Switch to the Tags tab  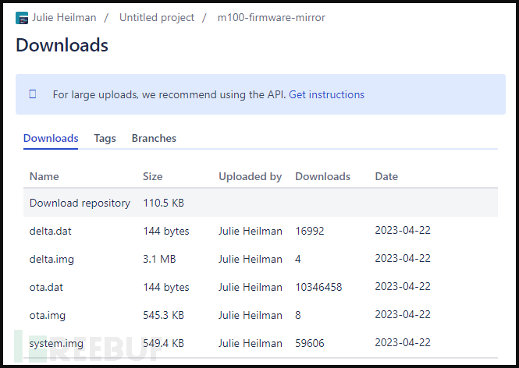[x=105, y=138]
